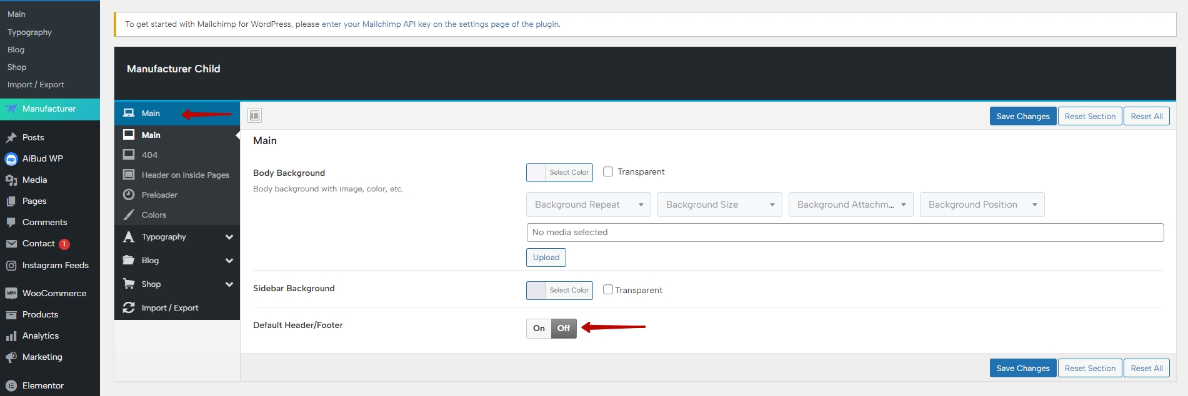The width and height of the screenshot is (1188, 396).
Task: Open Instagram Feeds from the sidebar icon
Action: (x=11, y=266)
